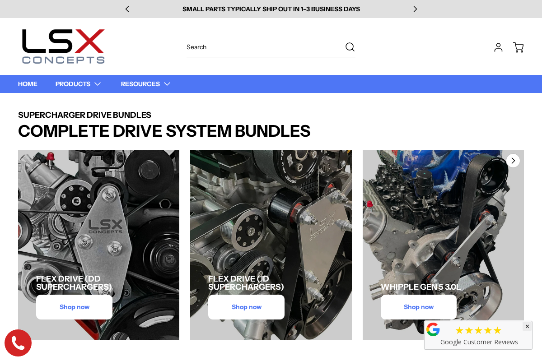The width and height of the screenshot is (542, 361).
Task: Go back with announcement bar previous arrow
Action: (x=127, y=9)
